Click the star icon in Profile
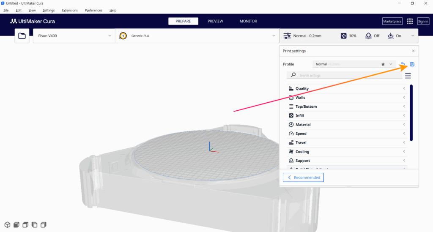The width and height of the screenshot is (433, 232). click(x=383, y=64)
